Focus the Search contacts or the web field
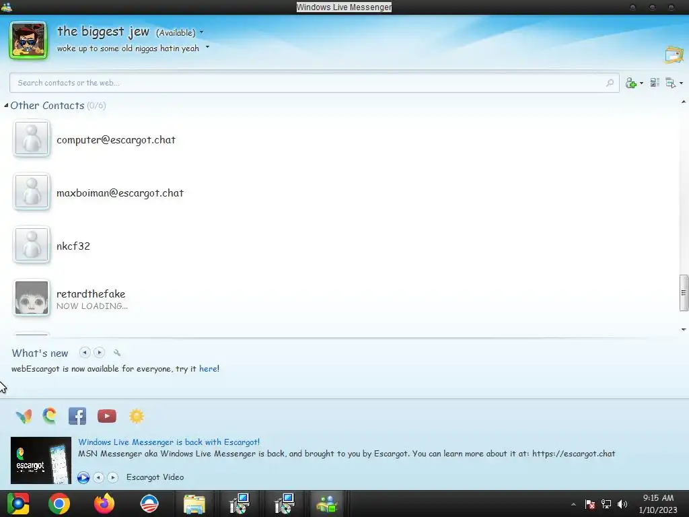The width and height of the screenshot is (689, 517). 314,83
